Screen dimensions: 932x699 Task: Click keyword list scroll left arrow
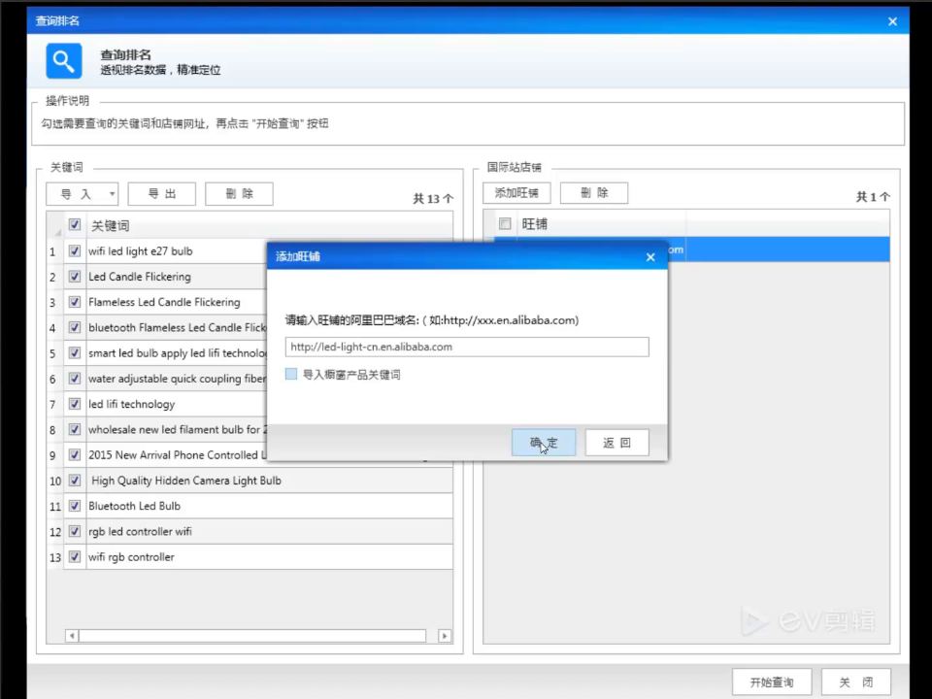72,636
